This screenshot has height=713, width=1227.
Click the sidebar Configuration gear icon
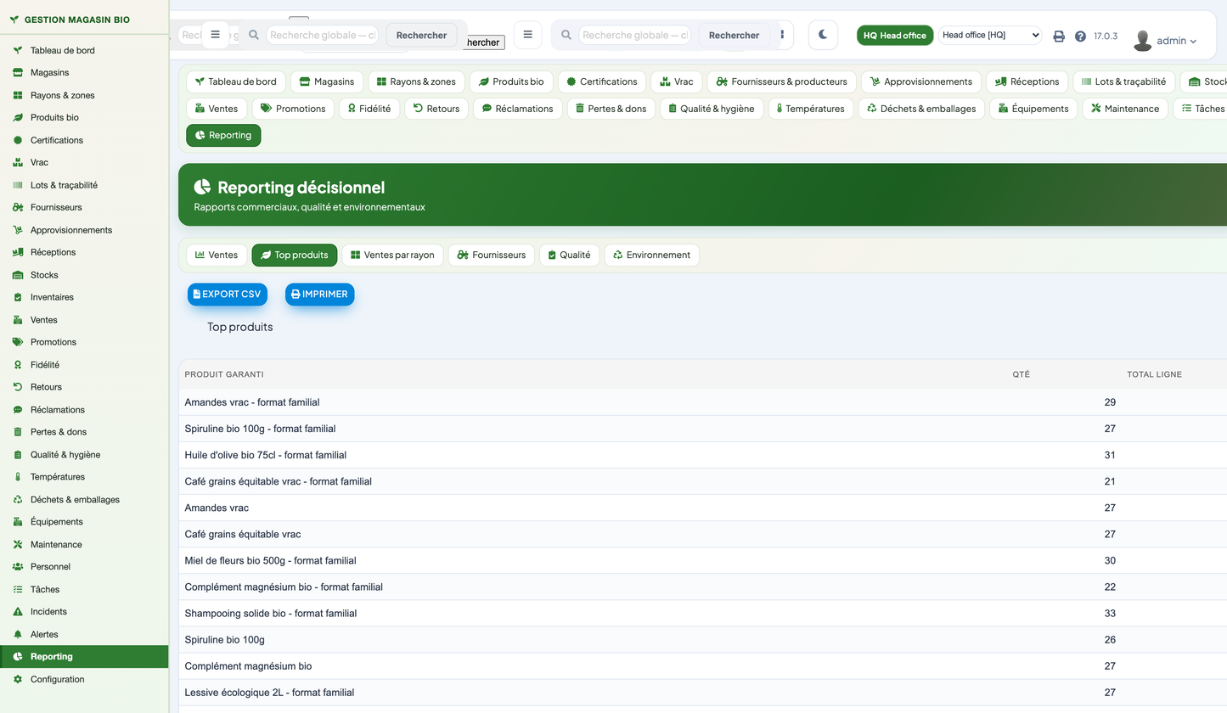[x=17, y=680]
